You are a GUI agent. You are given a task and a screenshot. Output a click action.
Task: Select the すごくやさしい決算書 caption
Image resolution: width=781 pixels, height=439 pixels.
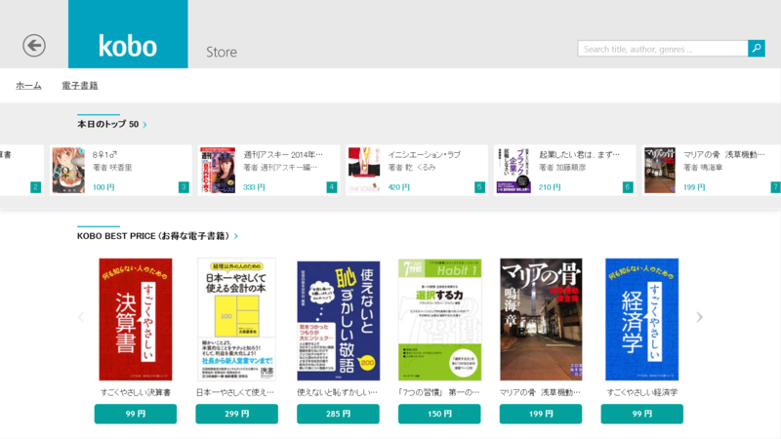[x=136, y=393]
